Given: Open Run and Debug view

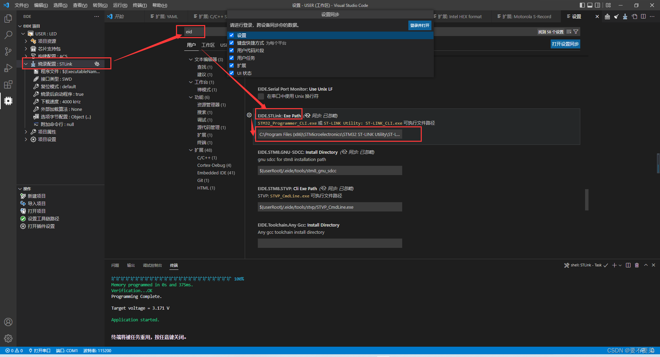Looking at the screenshot, I should (8, 68).
